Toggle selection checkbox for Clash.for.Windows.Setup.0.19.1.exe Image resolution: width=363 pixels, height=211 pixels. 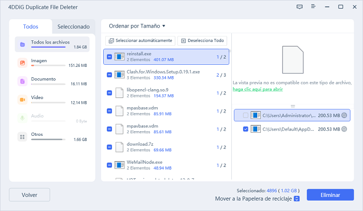tap(109, 75)
